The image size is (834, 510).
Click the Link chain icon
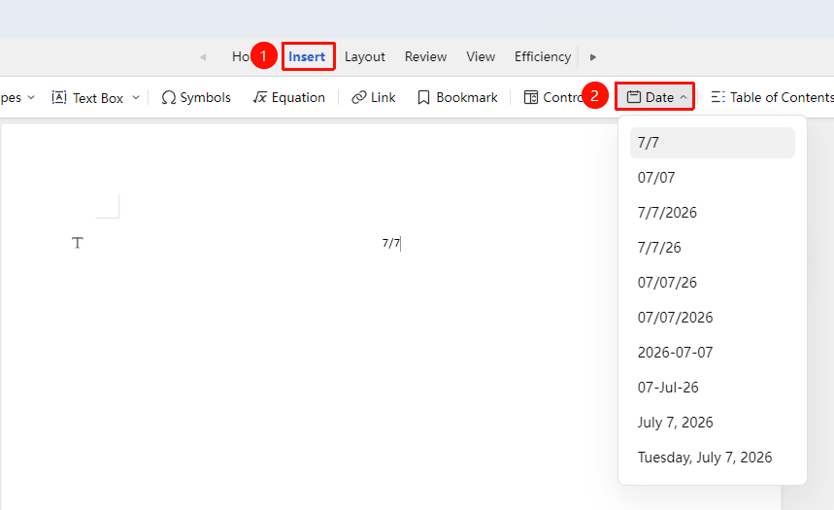359,97
